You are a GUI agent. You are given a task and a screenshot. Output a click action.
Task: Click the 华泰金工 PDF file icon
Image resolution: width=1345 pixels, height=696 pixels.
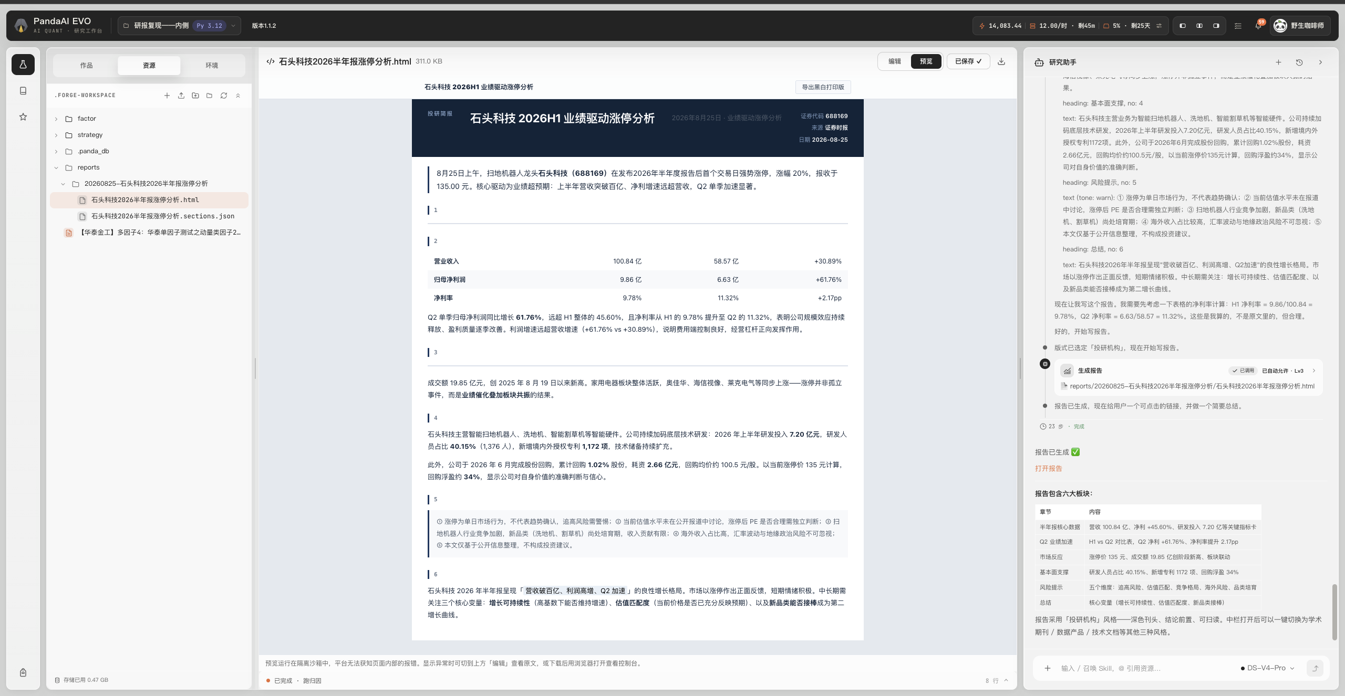point(68,233)
